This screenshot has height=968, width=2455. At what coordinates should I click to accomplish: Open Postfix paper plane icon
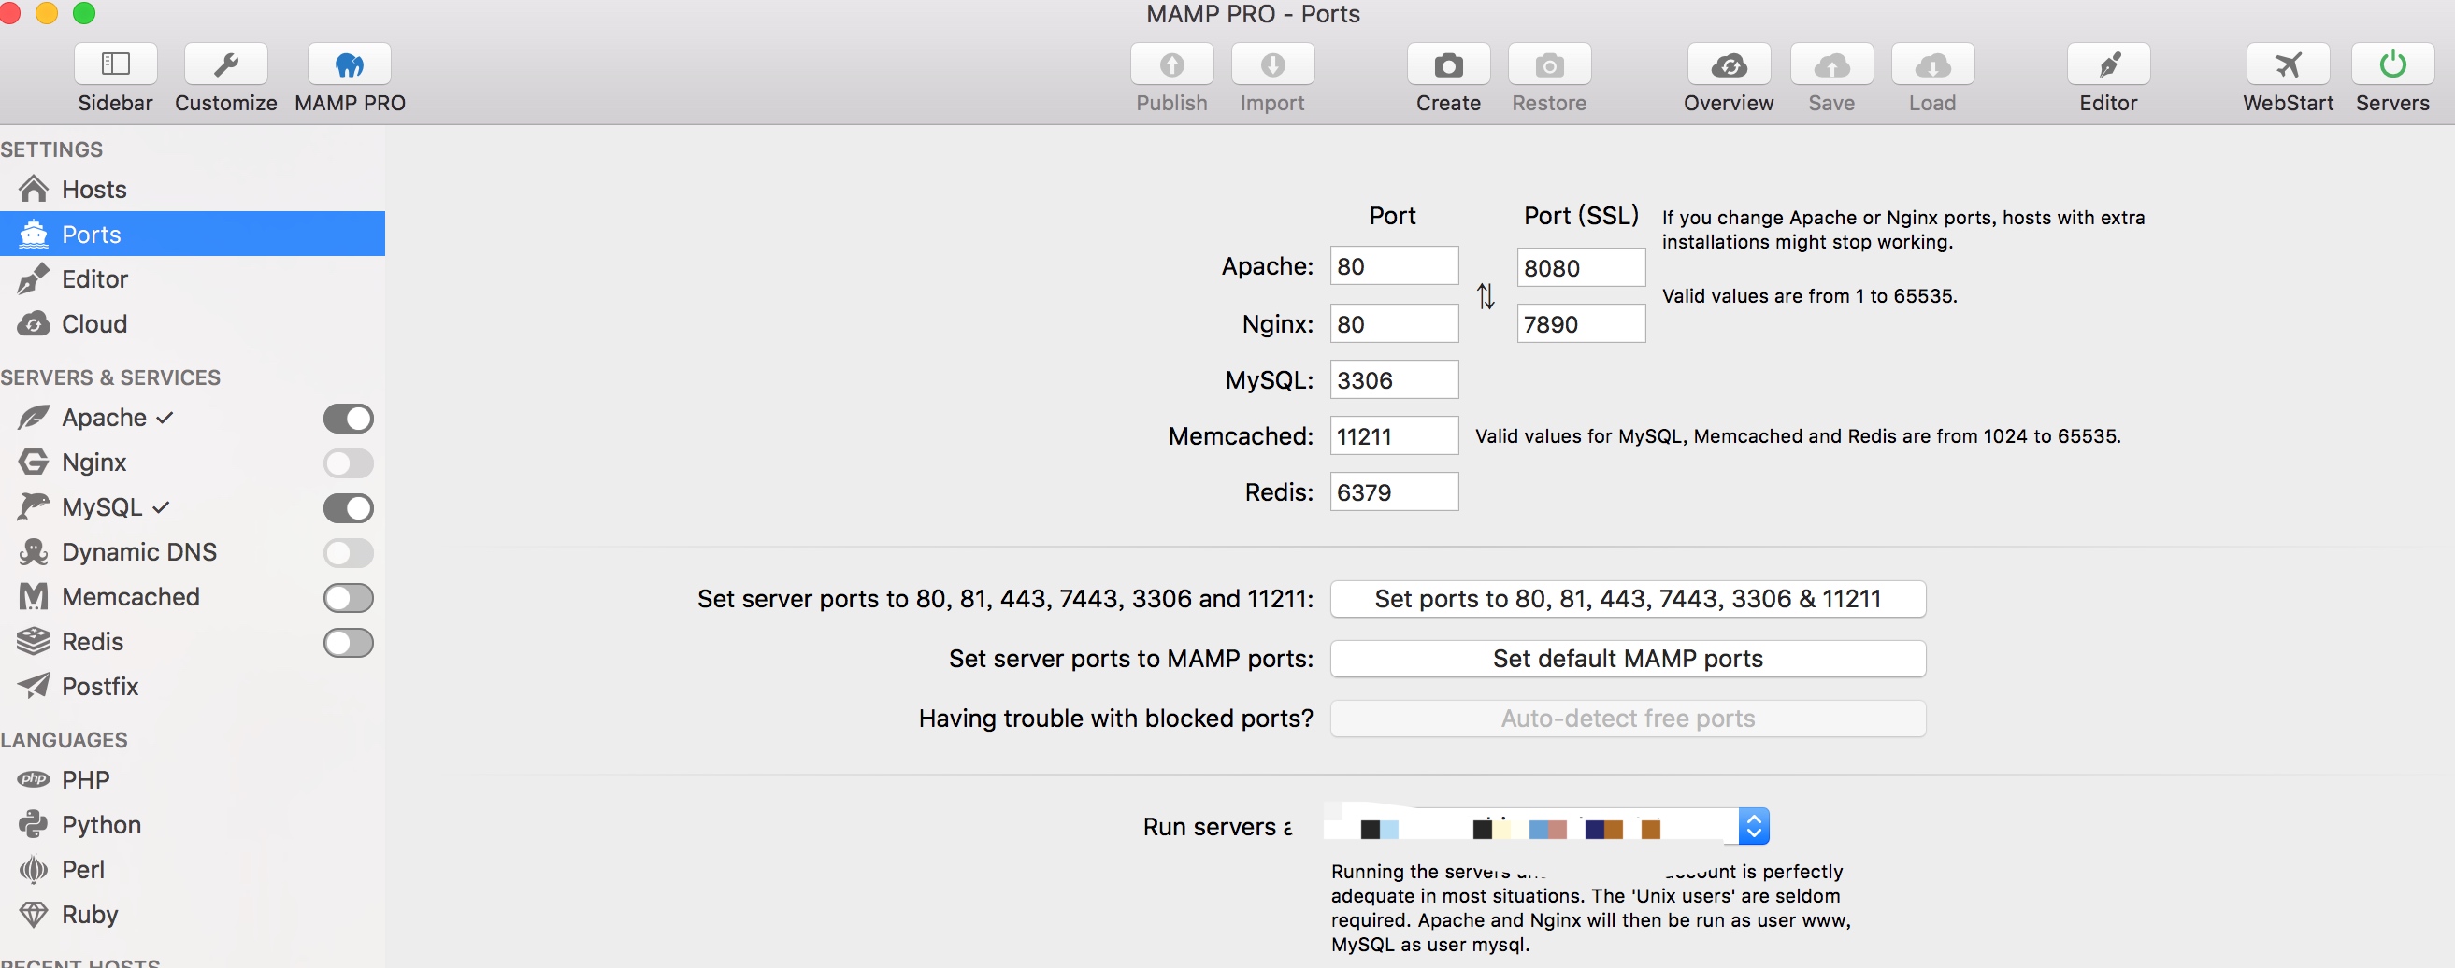coord(34,686)
